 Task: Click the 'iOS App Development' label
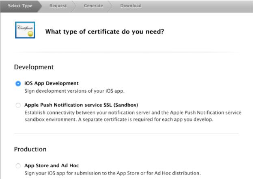coord(52,83)
